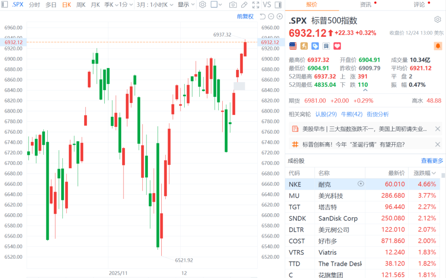Open 牛熊(42) bull-bear link
The width and height of the screenshot is (446, 278).
[351, 114]
